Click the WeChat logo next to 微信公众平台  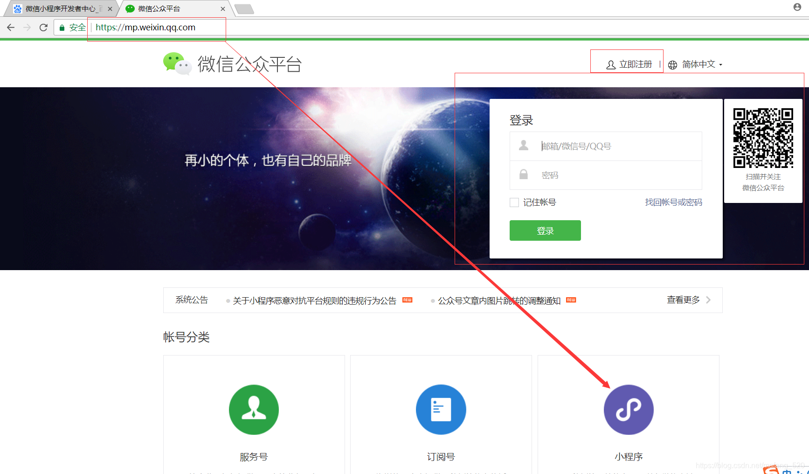[x=177, y=63]
